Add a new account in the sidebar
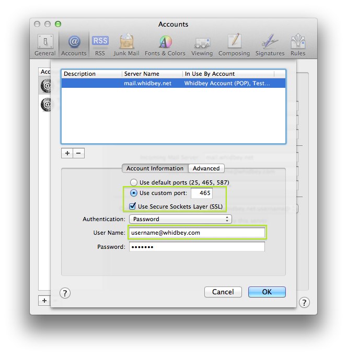The height and width of the screenshot is (356, 347). [x=44, y=301]
